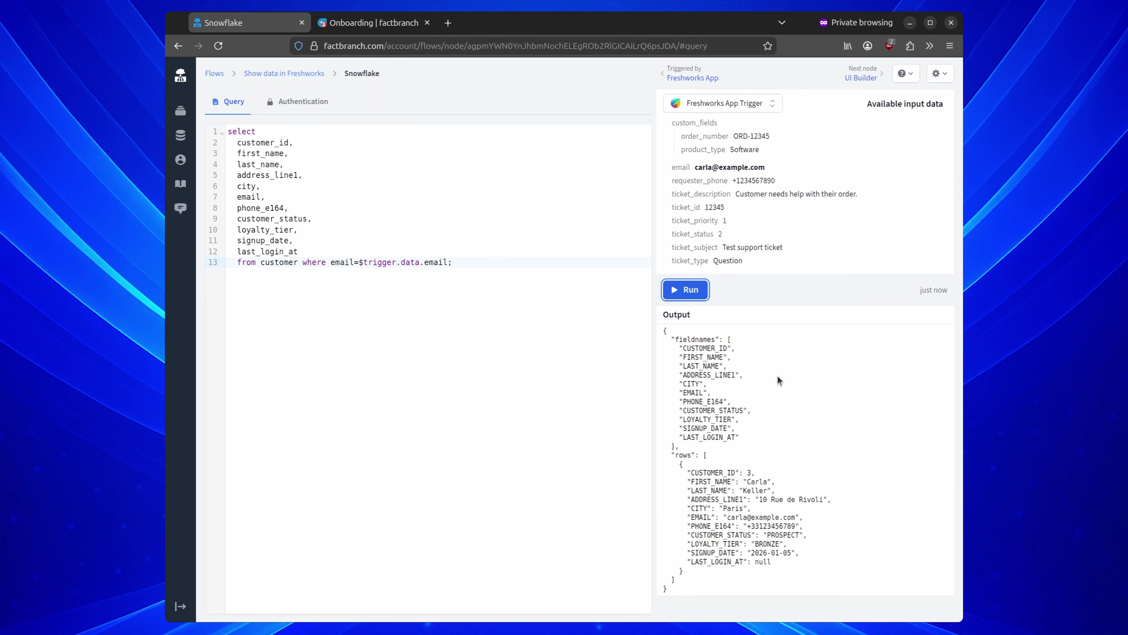Screen dimensions: 1128x635
Task: Click the tracking protection shield icon
Action: (x=299, y=46)
